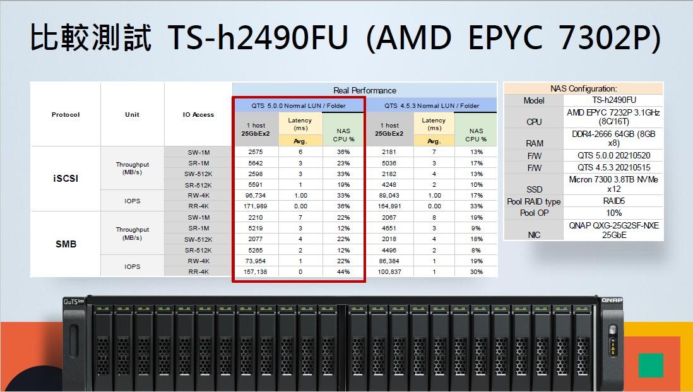Click the 44% NAS CPU cell

[343, 272]
